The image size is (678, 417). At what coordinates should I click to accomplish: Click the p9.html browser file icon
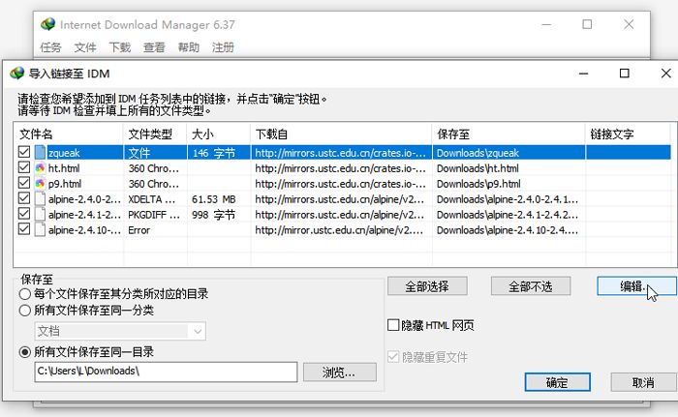(x=41, y=184)
